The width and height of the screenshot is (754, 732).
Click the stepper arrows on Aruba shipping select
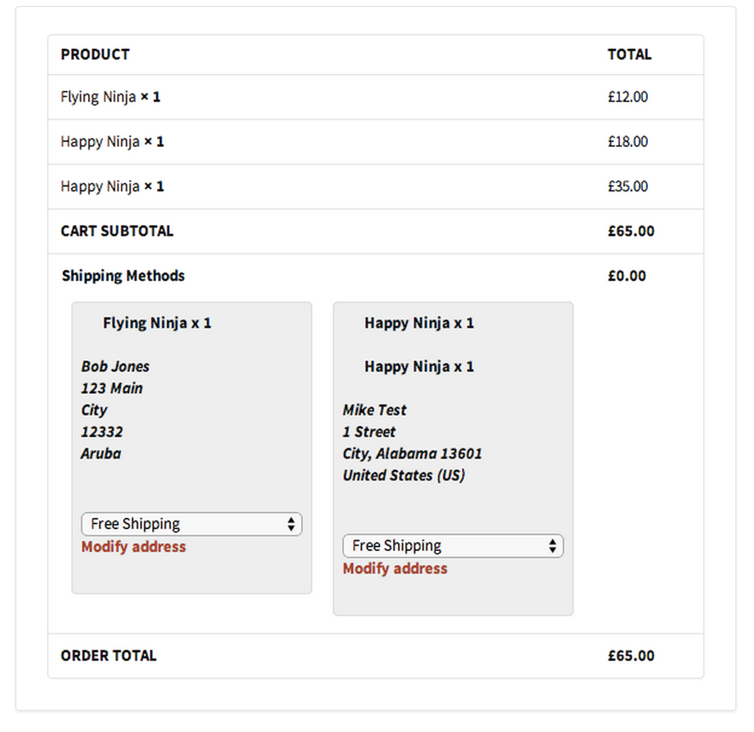click(291, 524)
